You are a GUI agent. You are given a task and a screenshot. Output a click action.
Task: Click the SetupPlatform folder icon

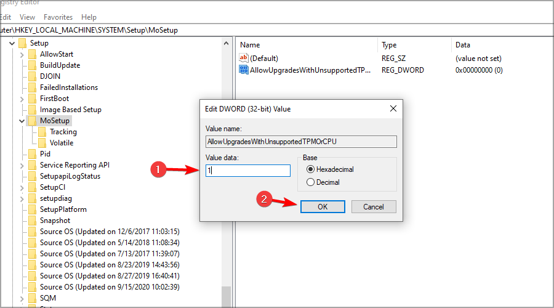coord(31,209)
